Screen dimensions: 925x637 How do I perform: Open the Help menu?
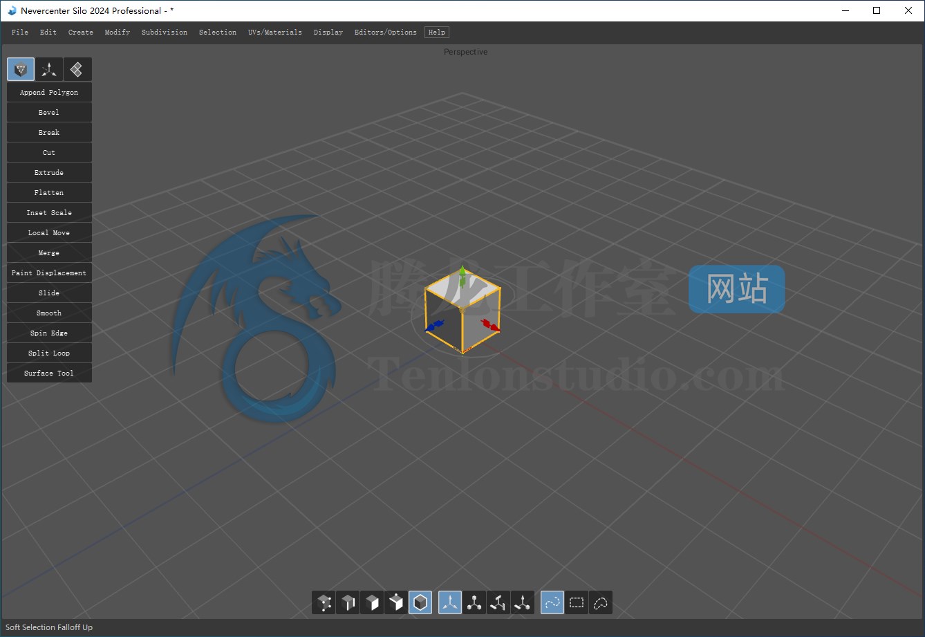[437, 33]
